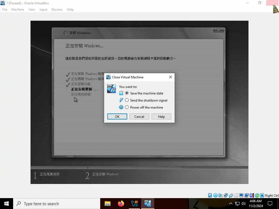Click the installer progress bar at bottom
The image size is (279, 209).
coord(139,167)
